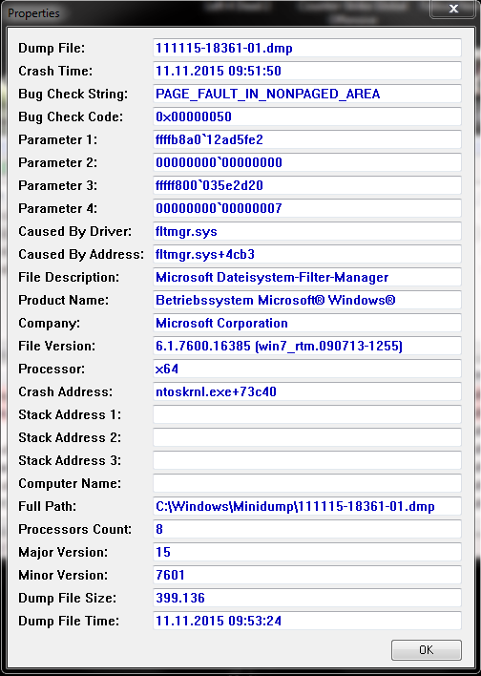Click Parameter 2 value field
This screenshot has height=676, width=481.
pyautogui.click(x=307, y=162)
